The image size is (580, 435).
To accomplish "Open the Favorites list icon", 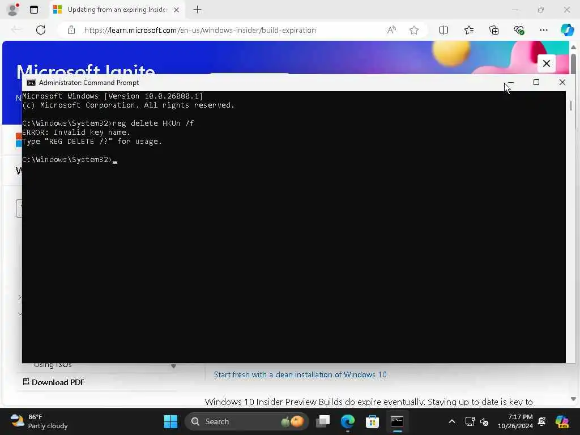I will click(468, 30).
